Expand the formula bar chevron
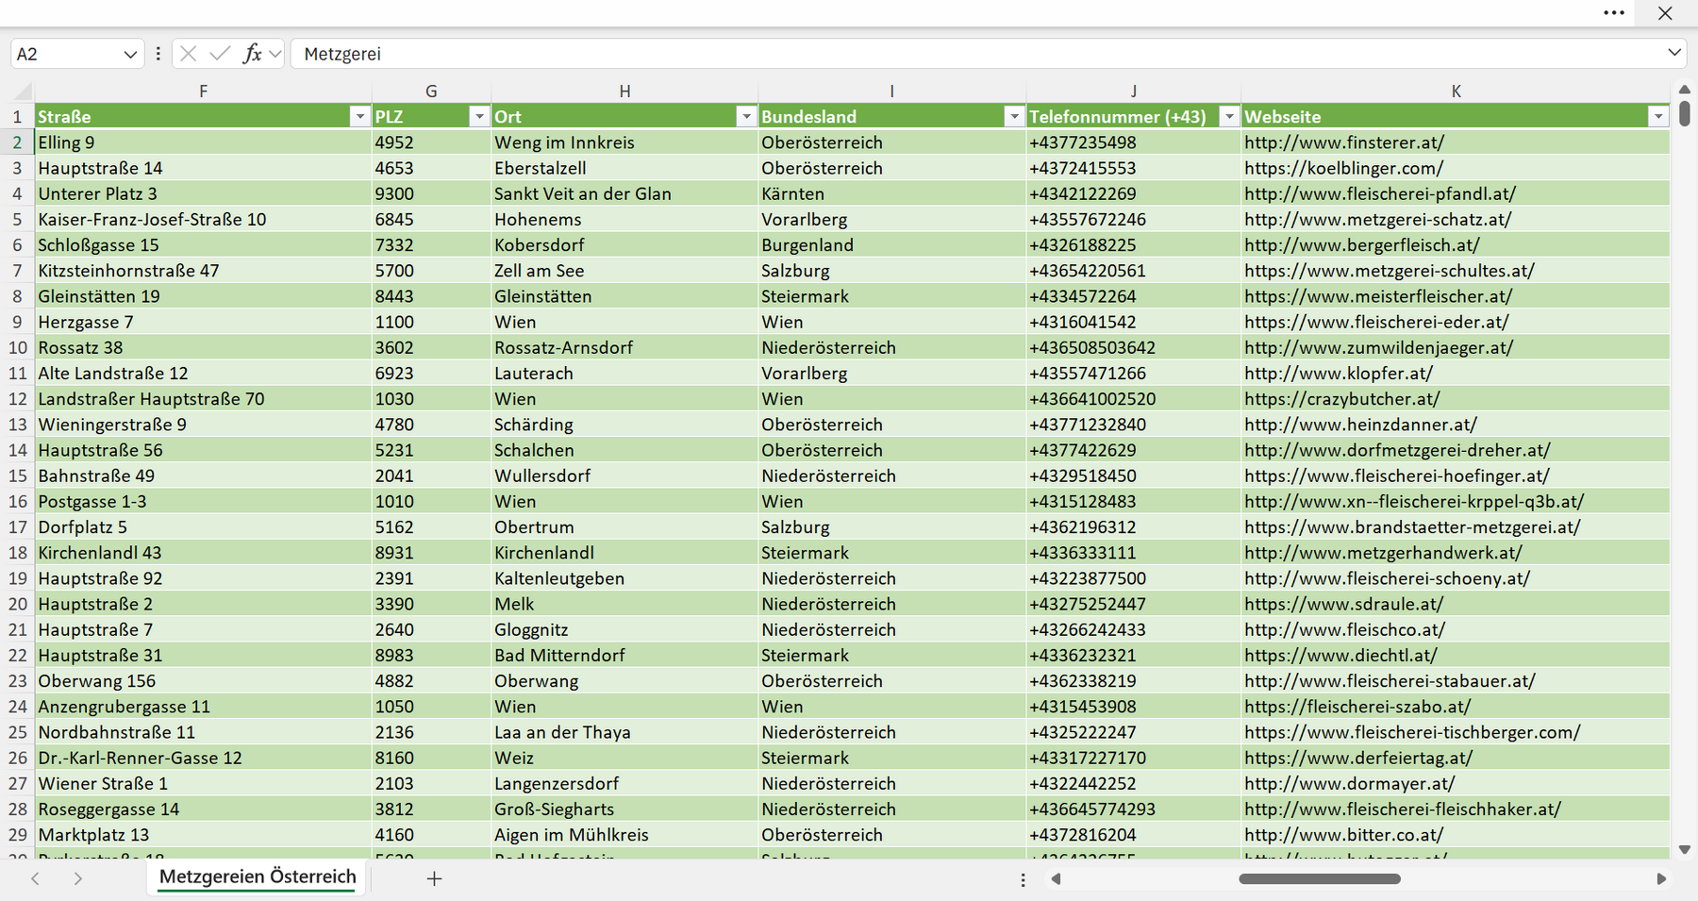Viewport: 1698px width, 901px height. click(x=1674, y=53)
